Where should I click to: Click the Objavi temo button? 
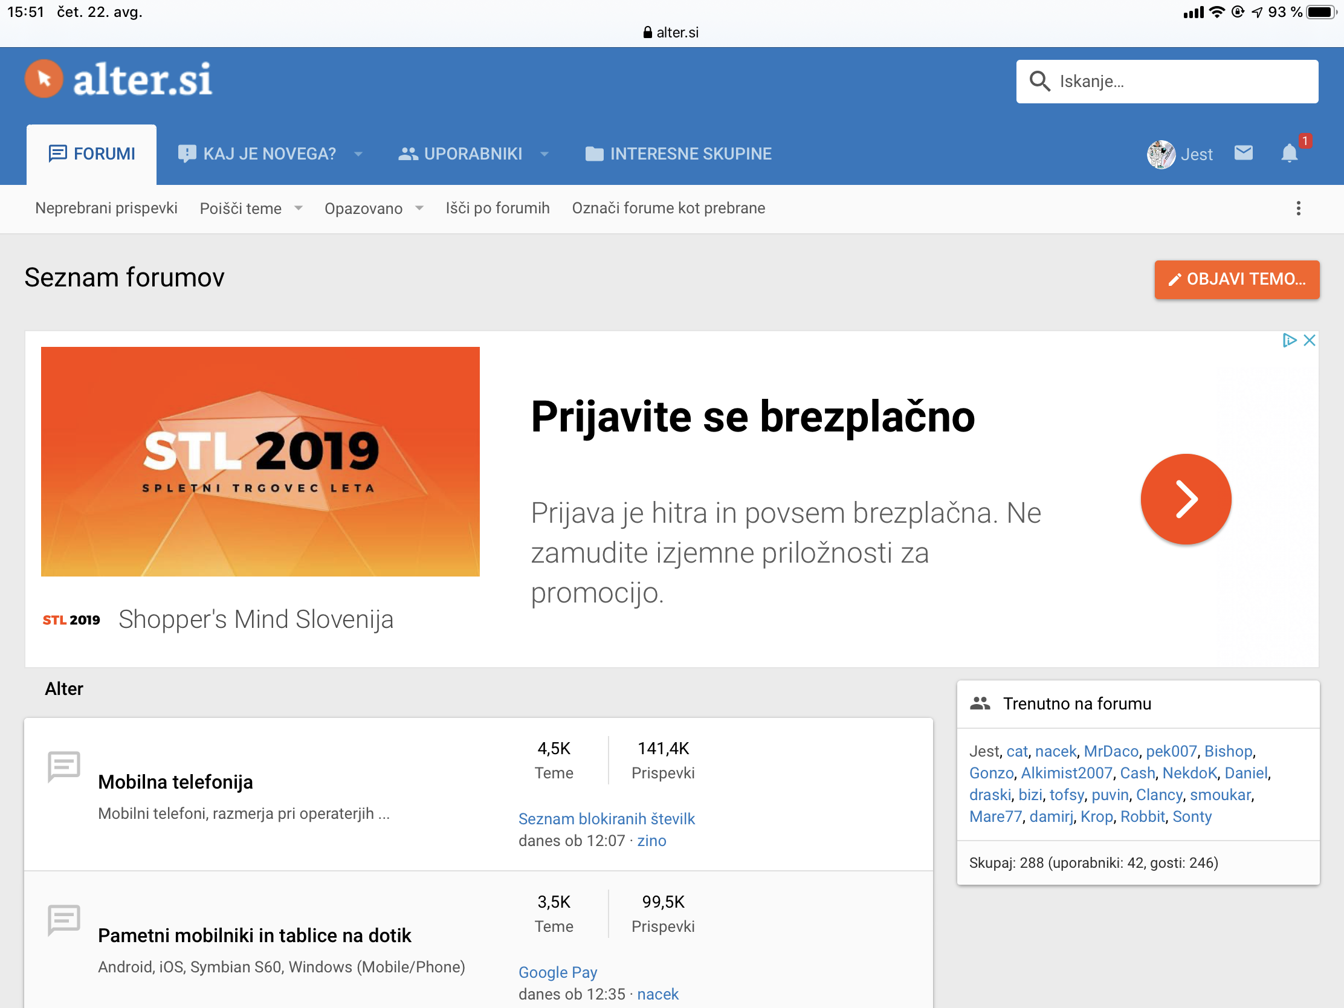[1236, 279]
